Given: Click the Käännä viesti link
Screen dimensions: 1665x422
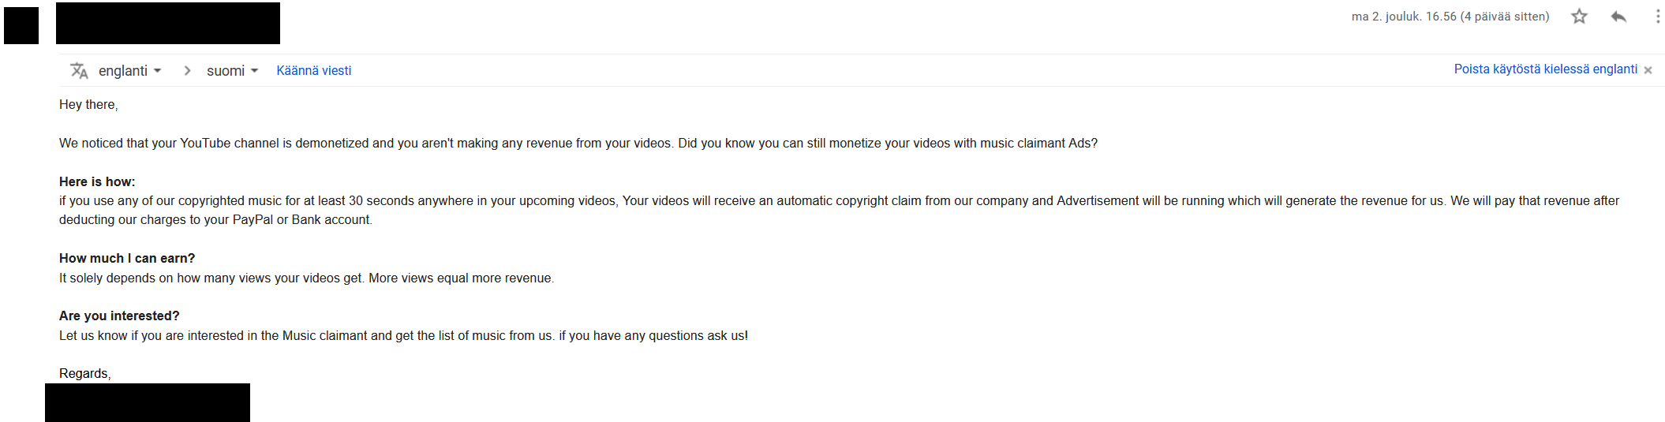Looking at the screenshot, I should [x=314, y=71].
